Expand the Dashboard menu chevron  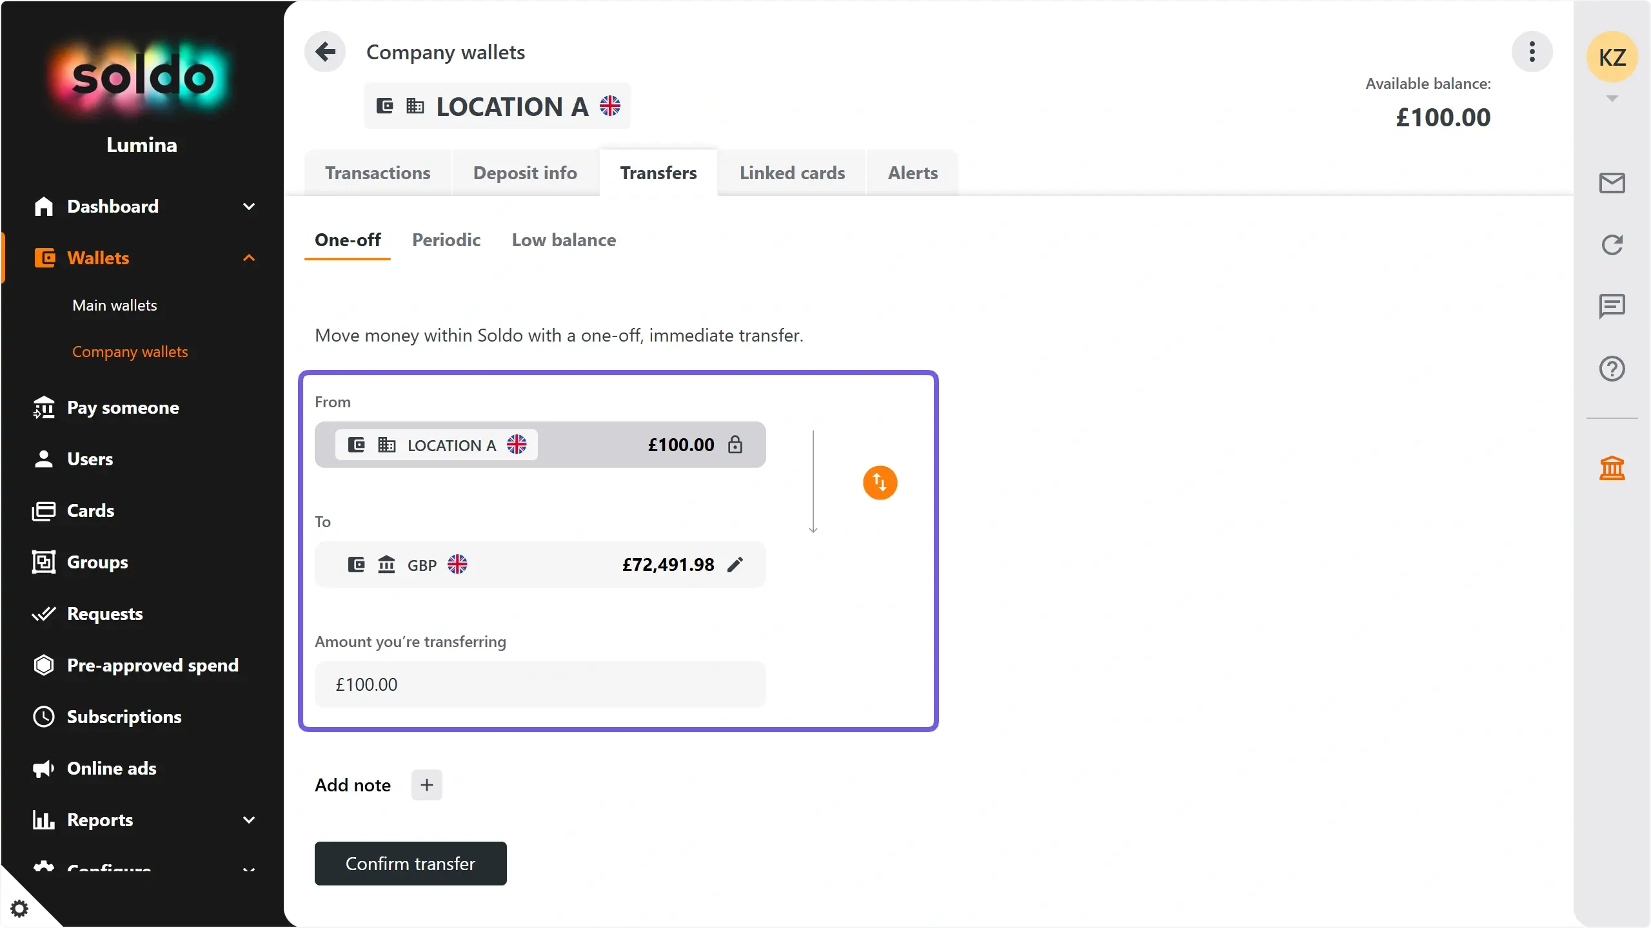[x=249, y=206]
